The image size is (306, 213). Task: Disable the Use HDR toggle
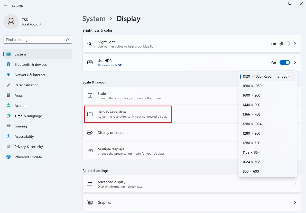[x=284, y=63]
